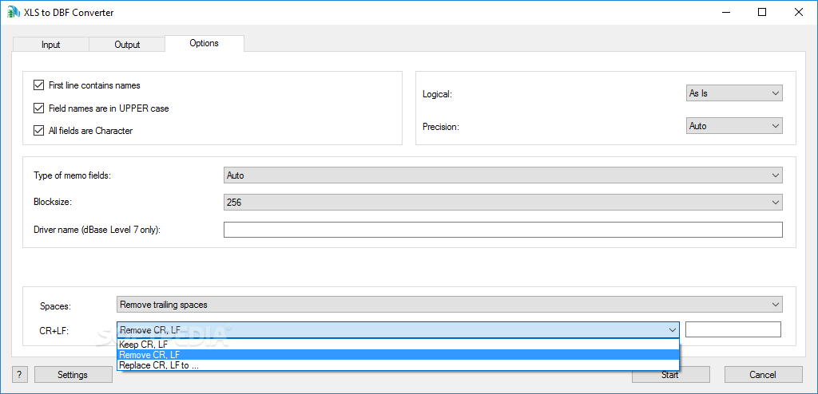This screenshot has height=394, width=818.
Task: Switch to the Input tab
Action: 50,45
